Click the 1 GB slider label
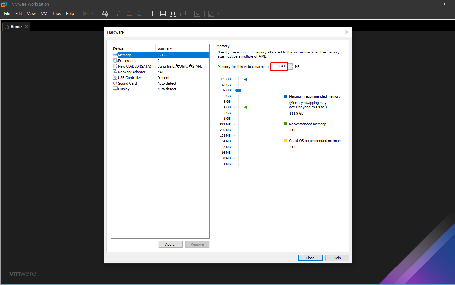Image resolution: width=455 pixels, height=285 pixels. [x=227, y=119]
